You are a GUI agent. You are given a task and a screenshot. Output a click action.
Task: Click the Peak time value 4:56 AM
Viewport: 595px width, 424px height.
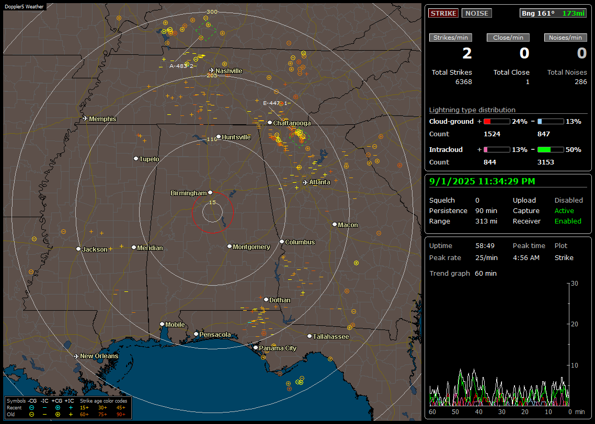click(526, 257)
